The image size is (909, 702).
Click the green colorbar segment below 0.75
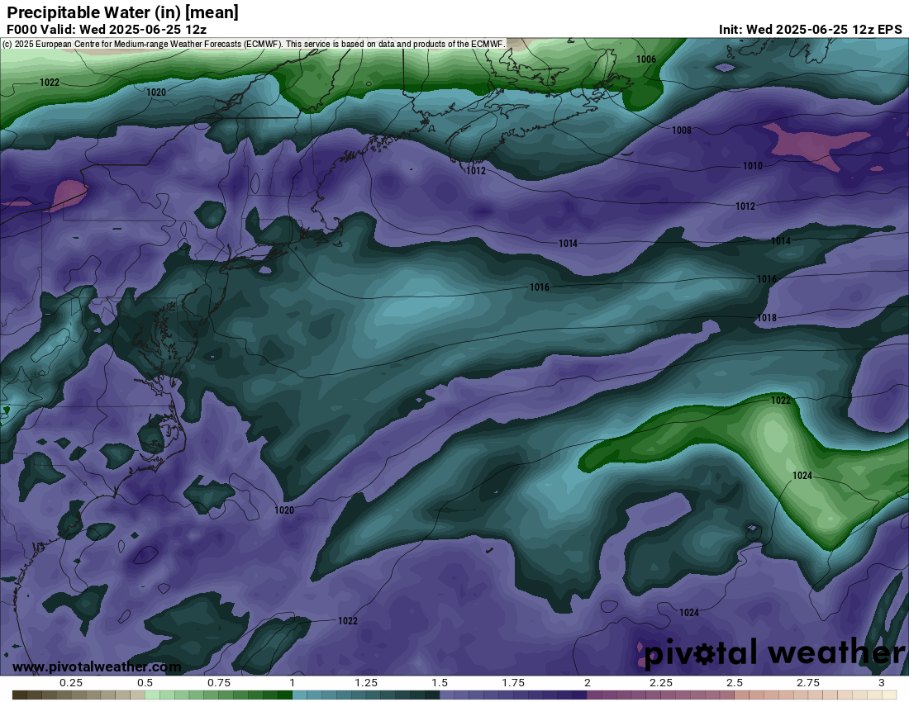218,695
